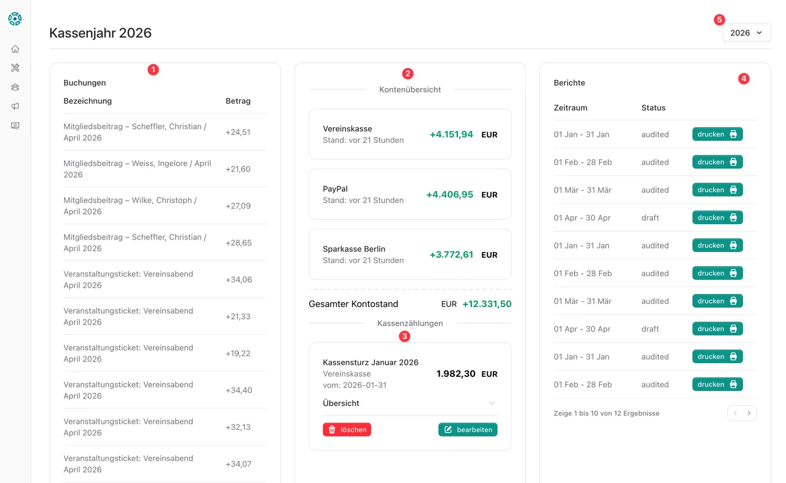This screenshot has width=786, height=483.
Task: Open the members section via group icon
Action: [x=15, y=87]
